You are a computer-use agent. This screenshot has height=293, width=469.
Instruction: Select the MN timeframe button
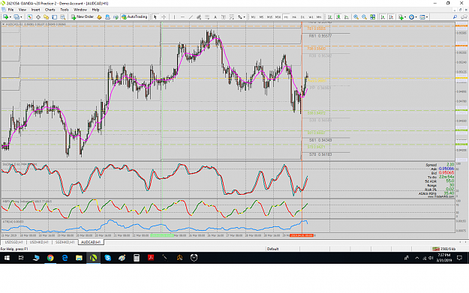coord(319,17)
